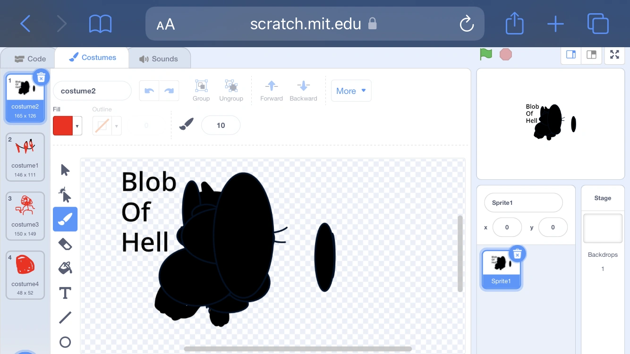This screenshot has height=354, width=630.
Task: Toggle small stage layout
Action: (x=571, y=55)
